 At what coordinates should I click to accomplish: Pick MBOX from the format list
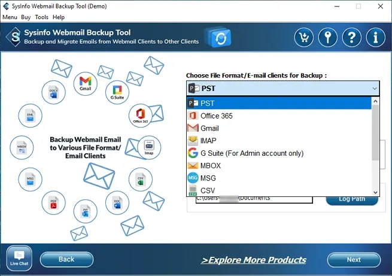pos(279,166)
